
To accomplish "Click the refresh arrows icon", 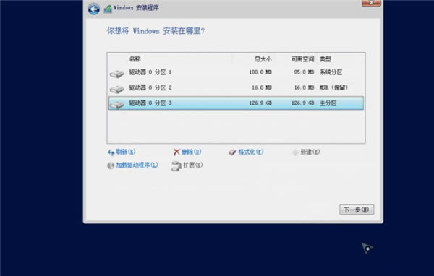I will point(111,152).
